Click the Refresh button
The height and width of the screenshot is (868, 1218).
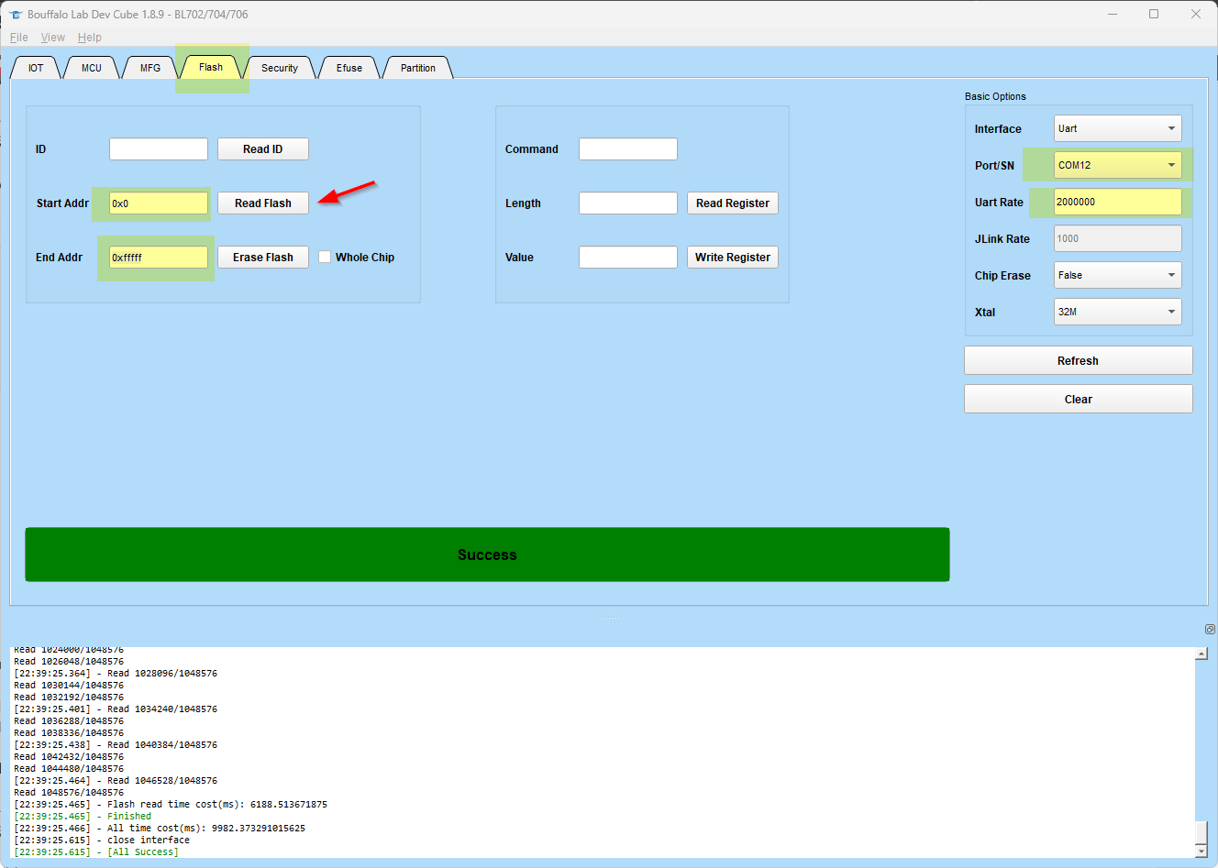click(x=1078, y=360)
